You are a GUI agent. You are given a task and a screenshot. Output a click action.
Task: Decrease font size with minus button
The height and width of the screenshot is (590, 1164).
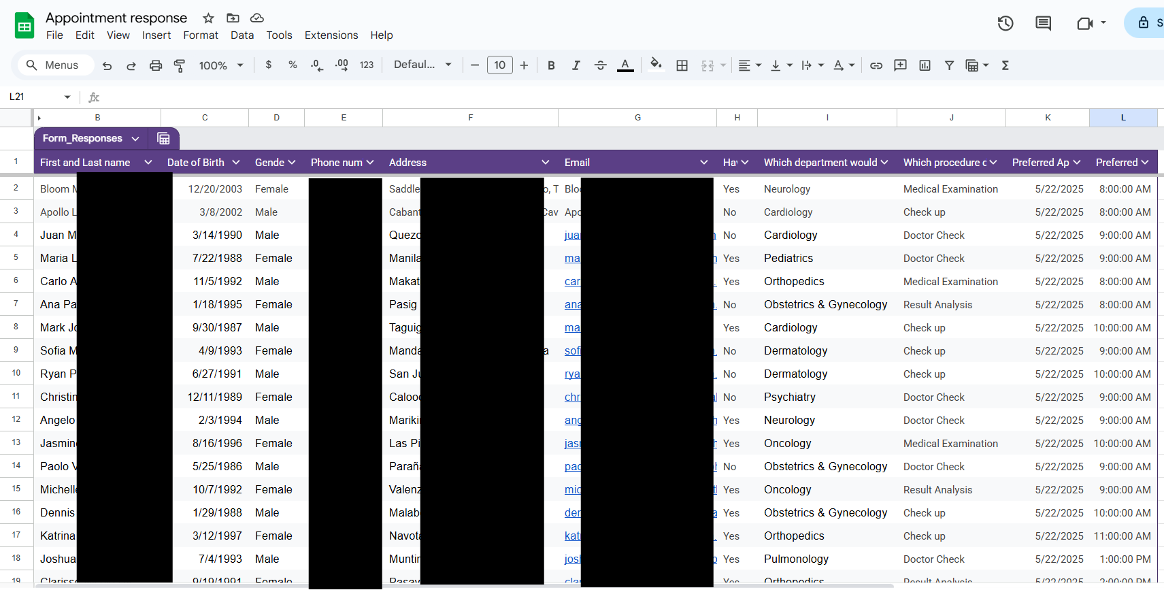(475, 65)
